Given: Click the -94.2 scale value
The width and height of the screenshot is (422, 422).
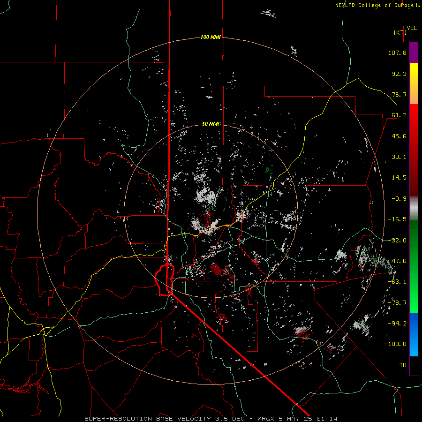Looking at the screenshot, I should click(x=397, y=324).
